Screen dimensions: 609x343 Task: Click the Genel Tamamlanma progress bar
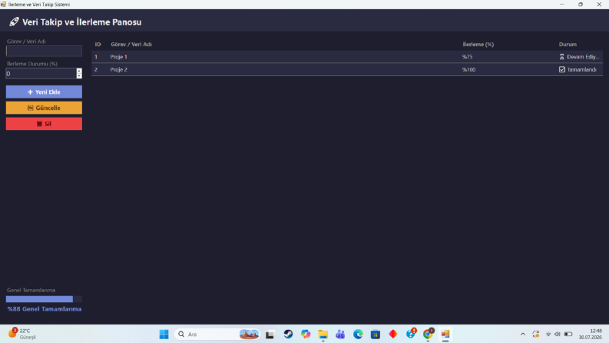pyautogui.click(x=44, y=299)
